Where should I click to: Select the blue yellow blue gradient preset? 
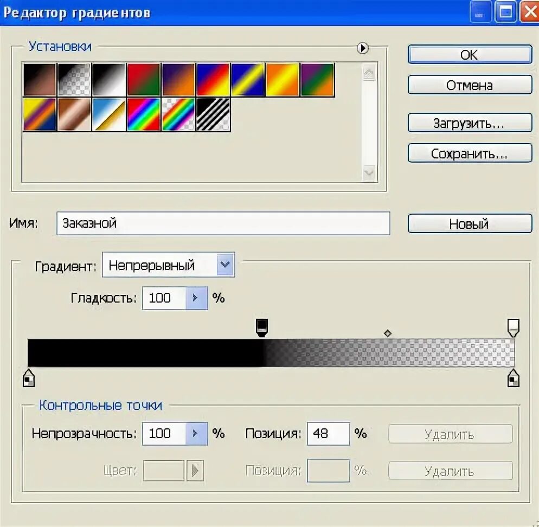pos(248,79)
